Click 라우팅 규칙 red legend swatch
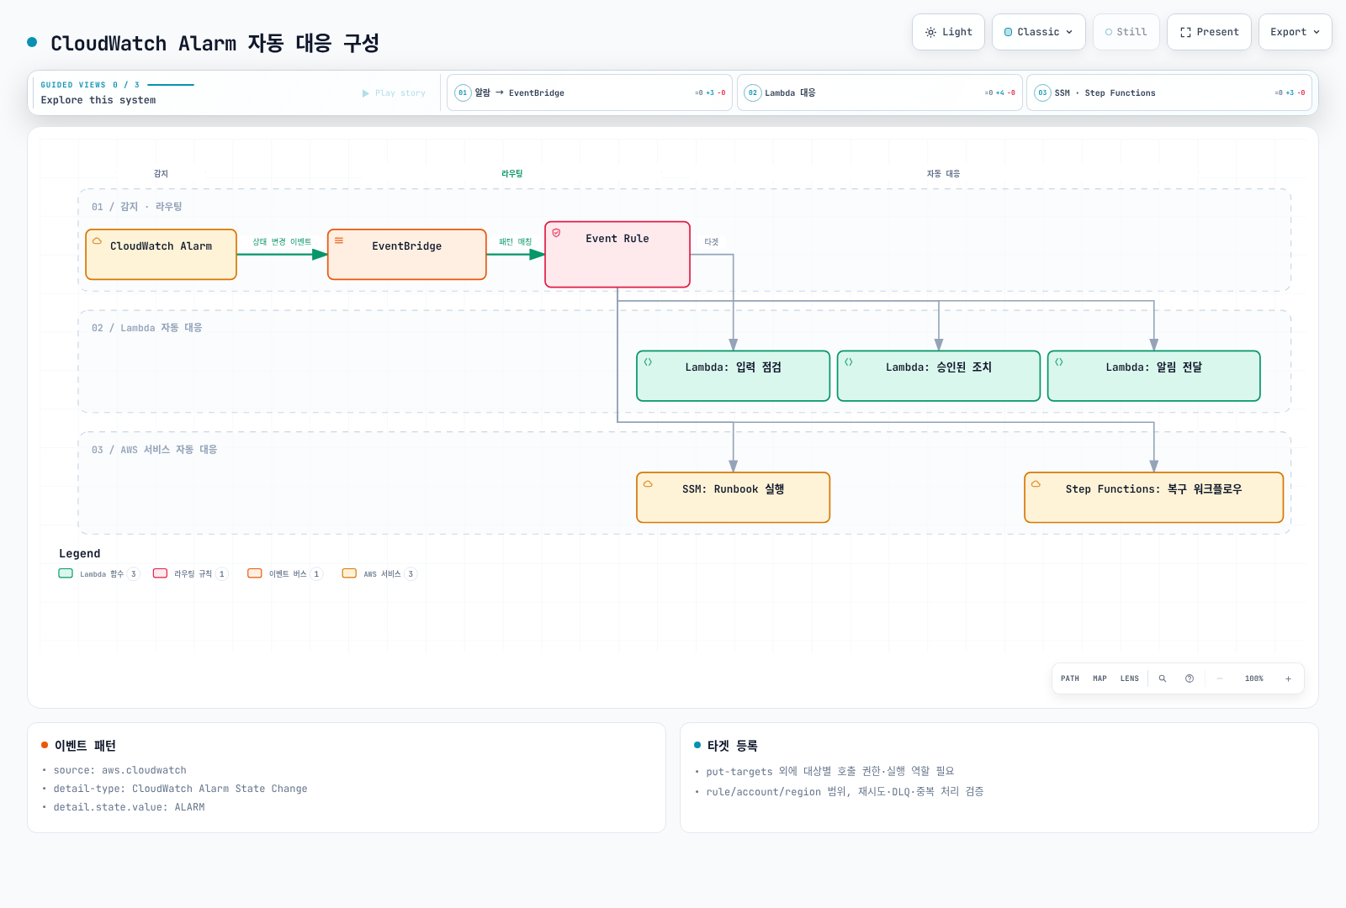Image resolution: width=1346 pixels, height=908 pixels. click(x=160, y=573)
